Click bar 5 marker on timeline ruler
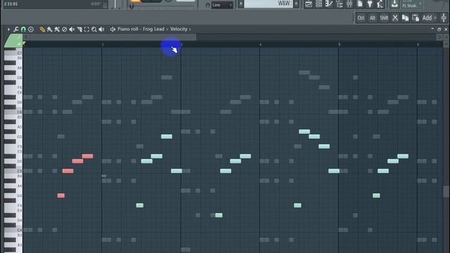Screen dimensions: 450x253 [x=339, y=44]
